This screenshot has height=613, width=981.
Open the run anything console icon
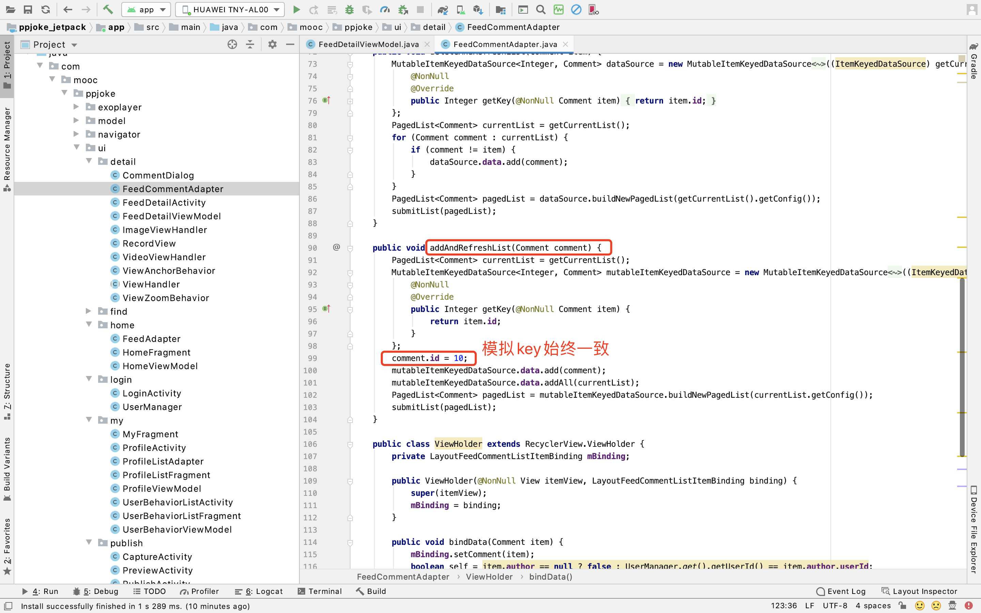[x=523, y=9]
